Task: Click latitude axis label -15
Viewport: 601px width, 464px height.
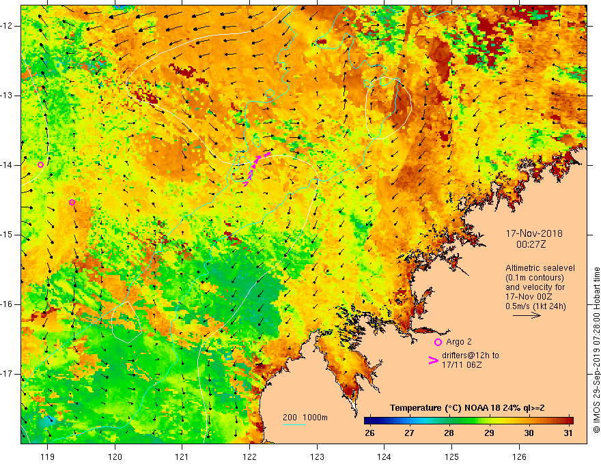Action: 8,235
